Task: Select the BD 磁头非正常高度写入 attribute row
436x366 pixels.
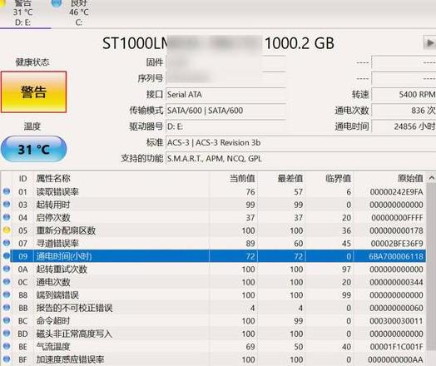Action: pyautogui.click(x=214, y=334)
